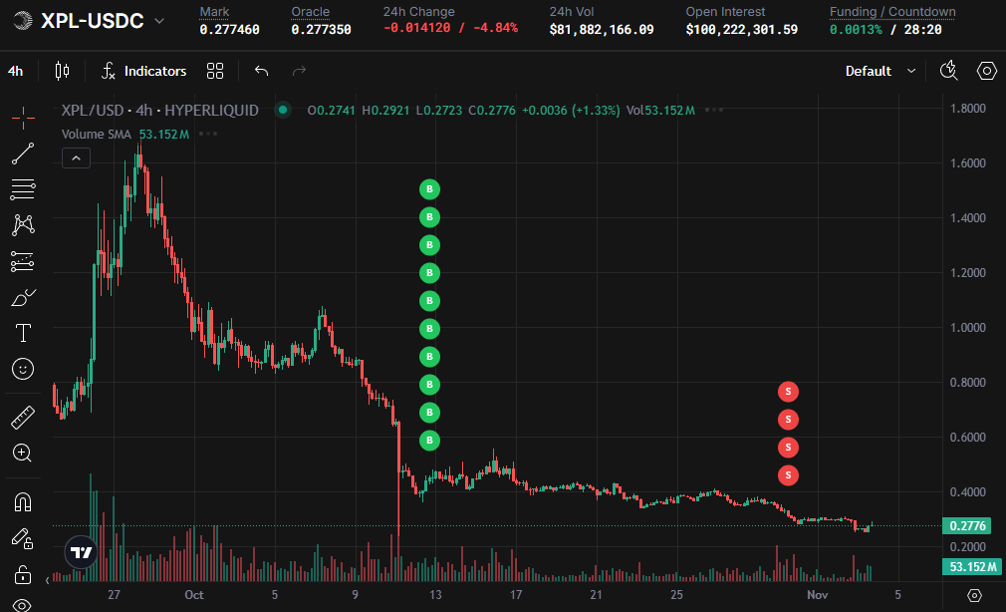Screen dimensions: 1006x612
Task: Expand the hidden left panel arrow
Action: pos(48,580)
